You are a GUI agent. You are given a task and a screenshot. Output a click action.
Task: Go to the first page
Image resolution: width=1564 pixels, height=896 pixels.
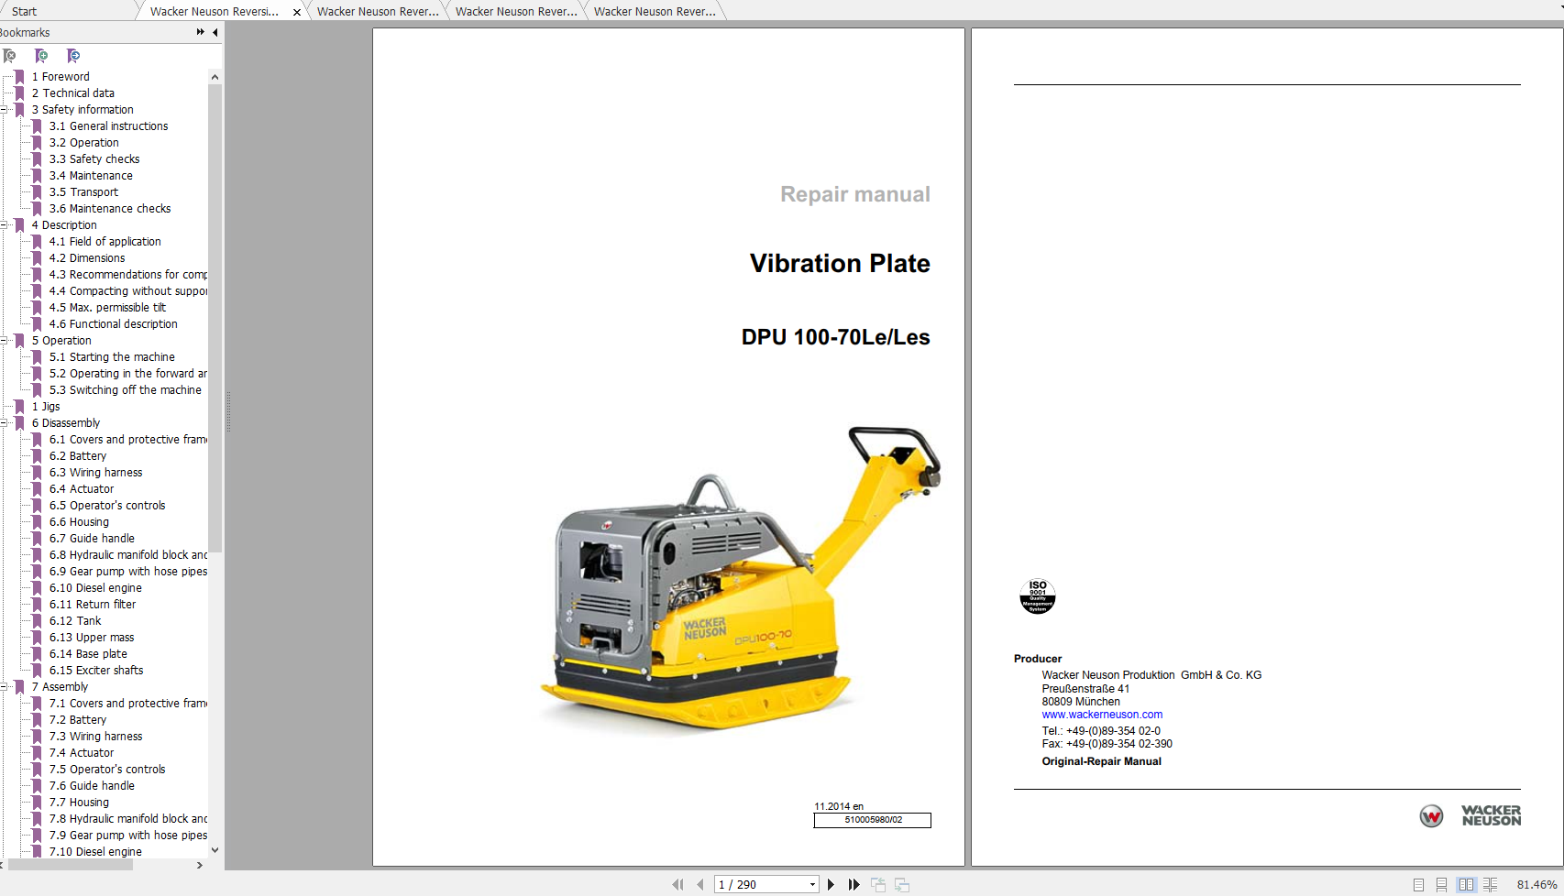(677, 884)
